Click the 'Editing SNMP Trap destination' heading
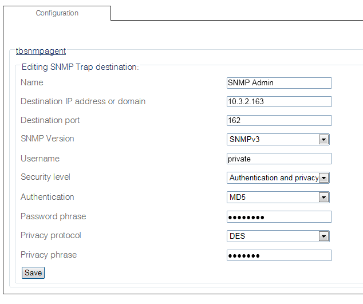This screenshot has height=304, width=363. [x=80, y=67]
